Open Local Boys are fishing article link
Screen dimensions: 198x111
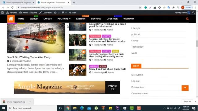[x=108, y=25]
